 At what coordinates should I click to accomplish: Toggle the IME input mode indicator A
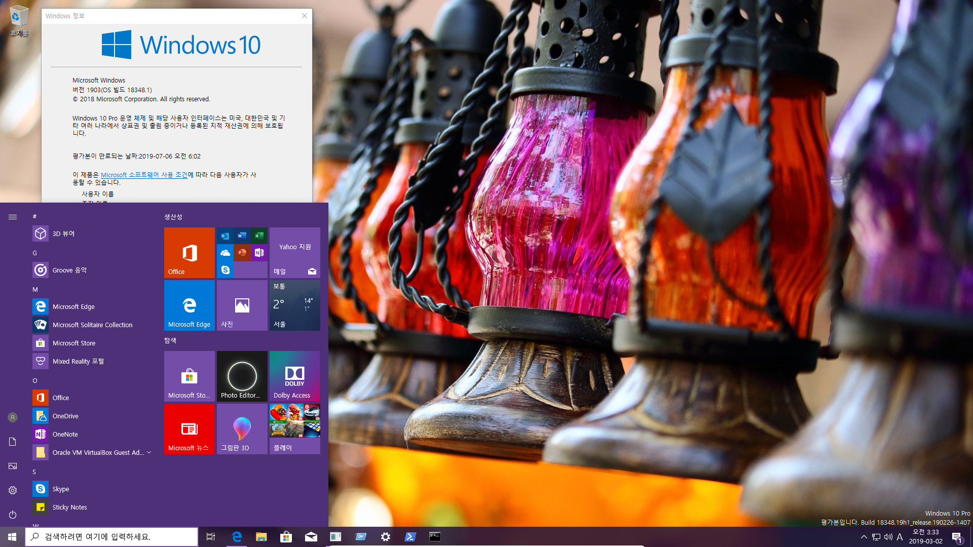coord(900,537)
